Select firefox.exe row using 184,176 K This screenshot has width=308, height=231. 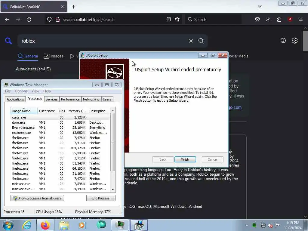(x=60, y=148)
